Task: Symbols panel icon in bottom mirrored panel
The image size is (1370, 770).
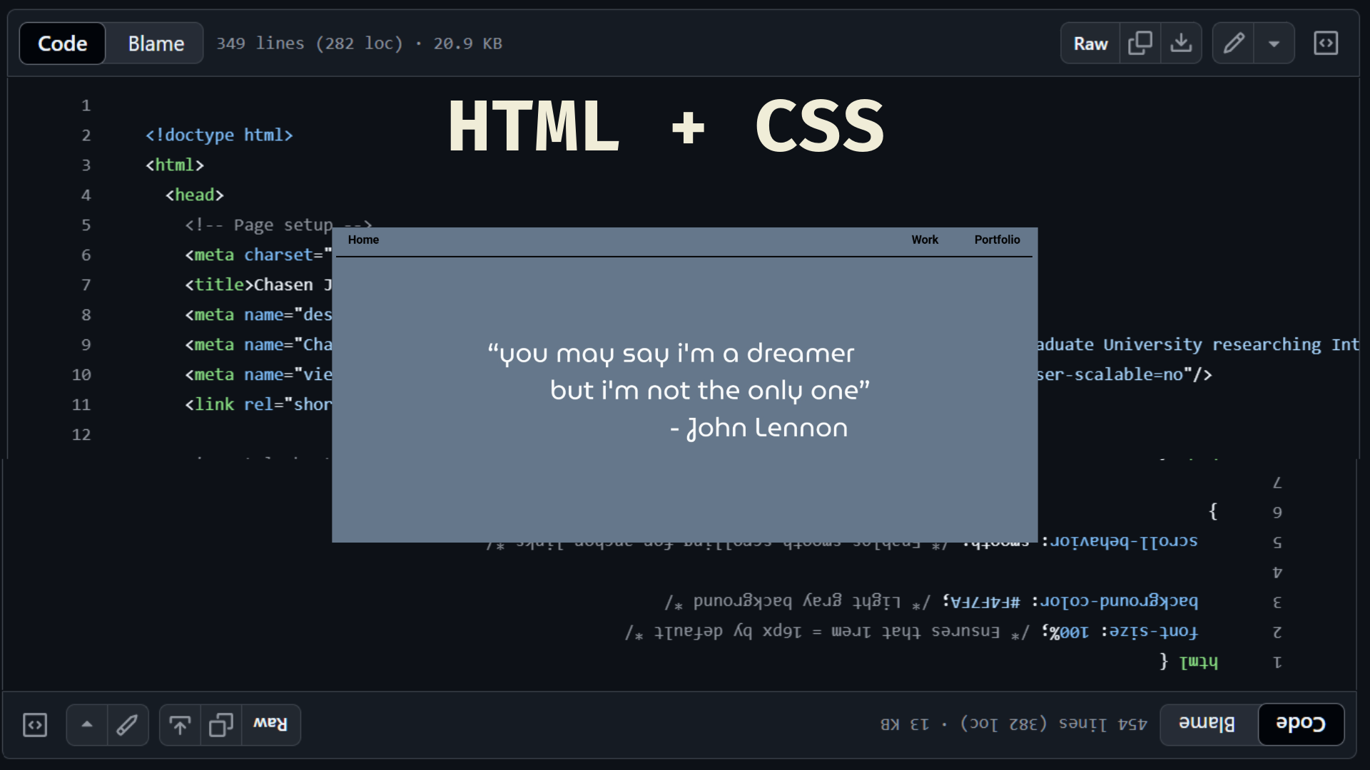Action: coord(35,725)
